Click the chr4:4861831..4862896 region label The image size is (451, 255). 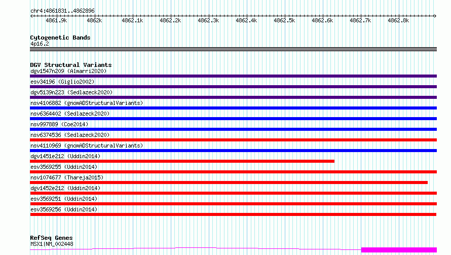coord(62,11)
